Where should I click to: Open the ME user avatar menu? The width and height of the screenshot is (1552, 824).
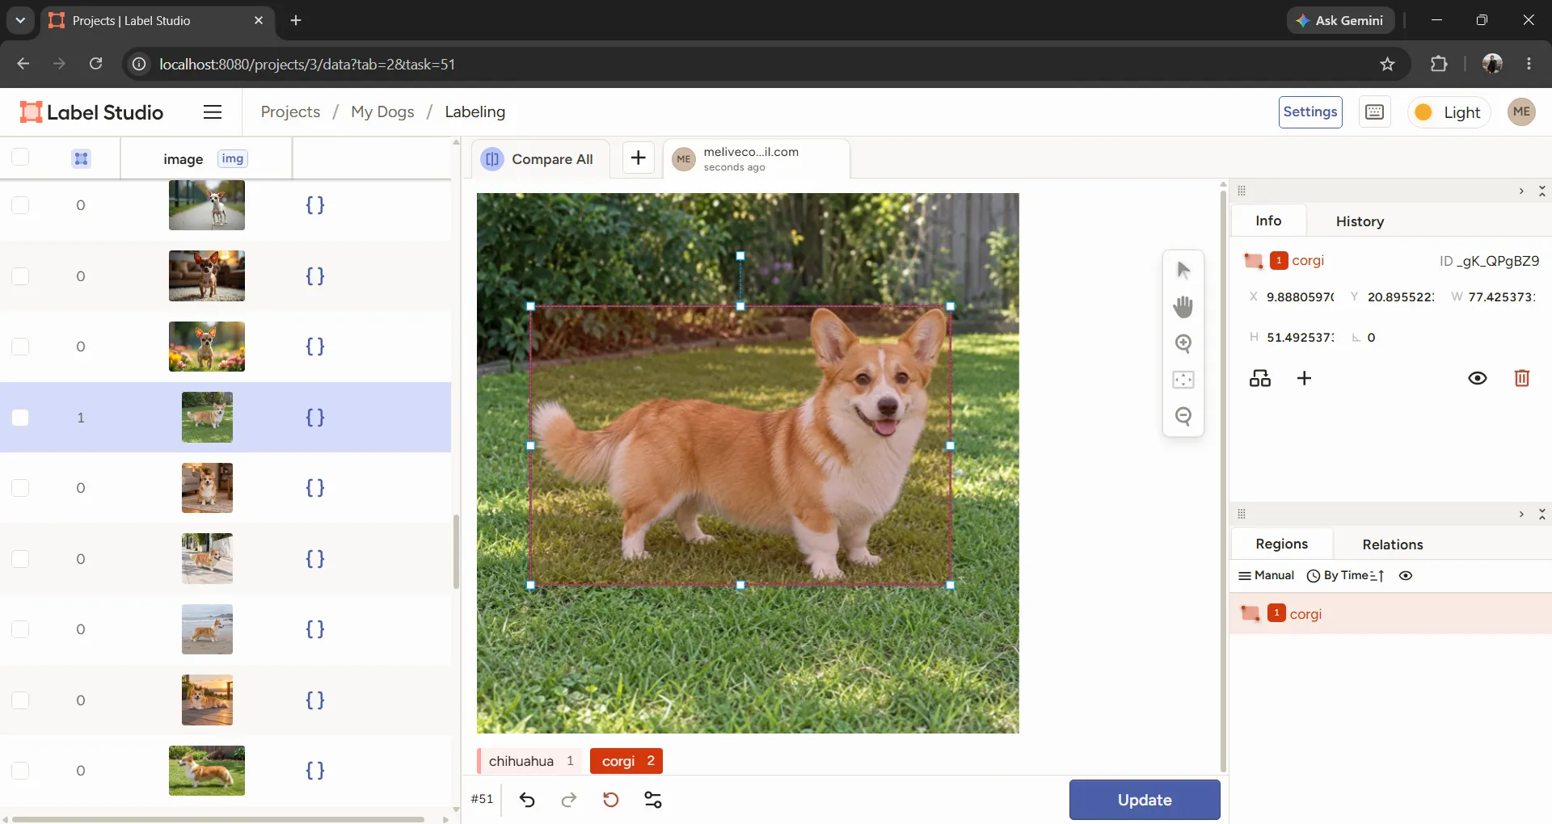[1521, 112]
